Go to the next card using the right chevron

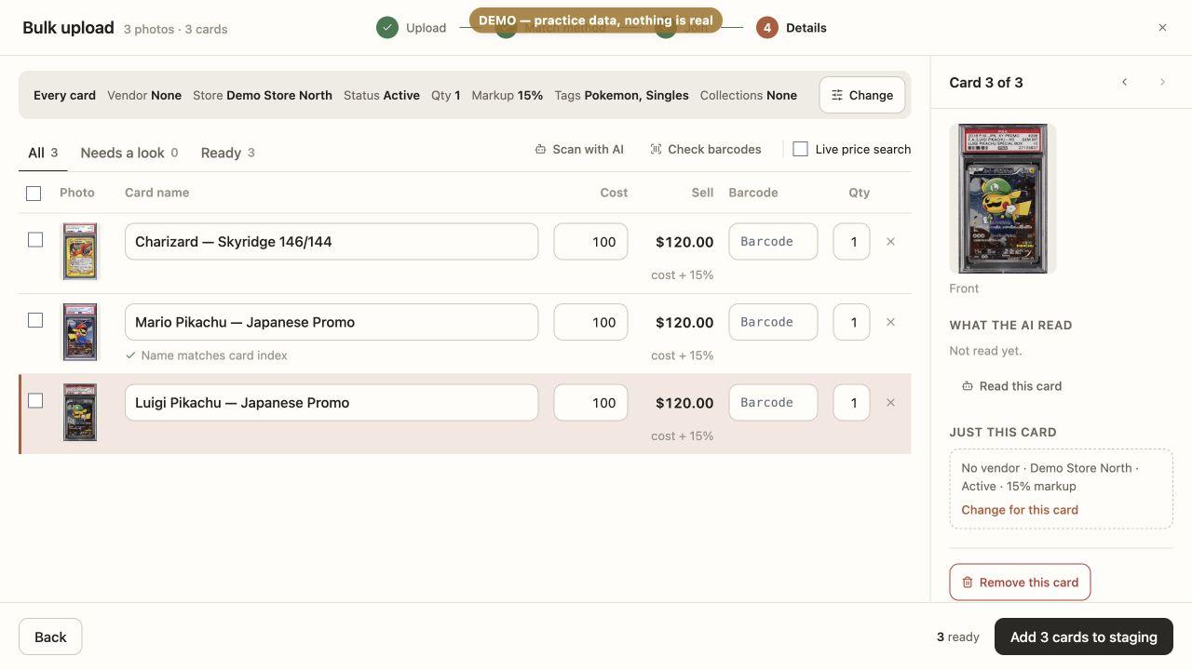tap(1162, 82)
